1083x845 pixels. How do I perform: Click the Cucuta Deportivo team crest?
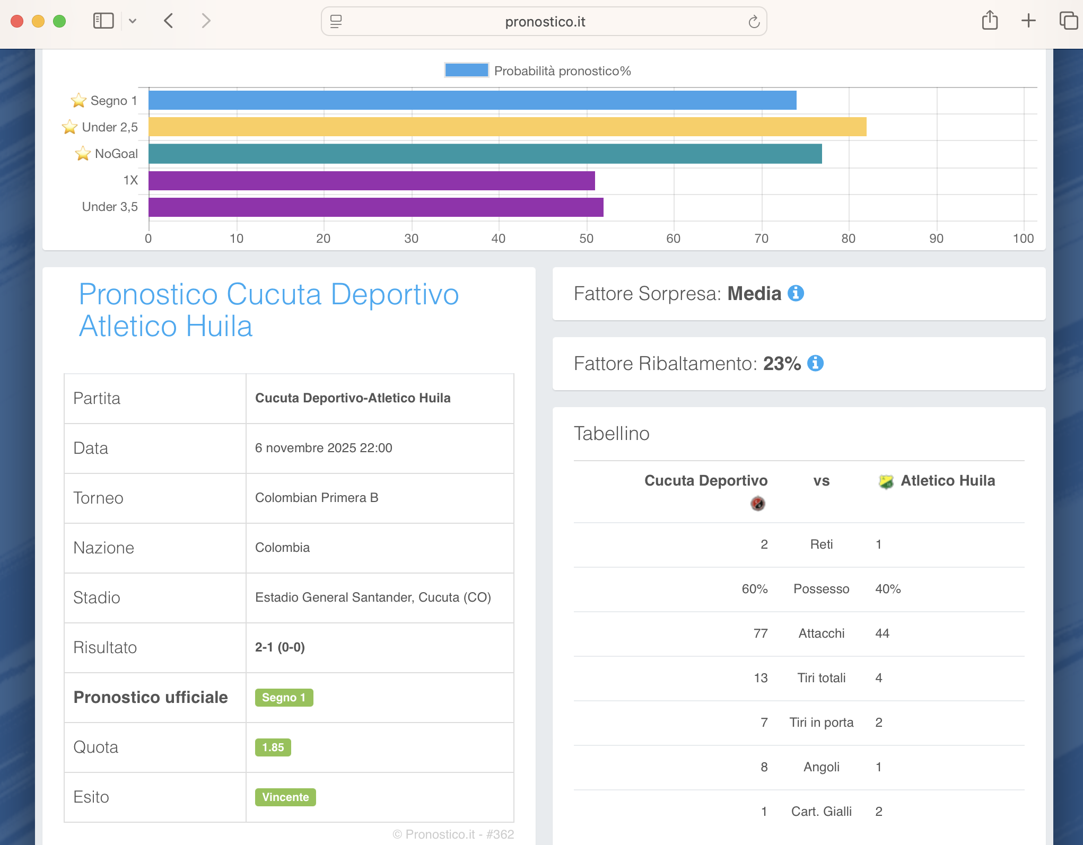[758, 503]
